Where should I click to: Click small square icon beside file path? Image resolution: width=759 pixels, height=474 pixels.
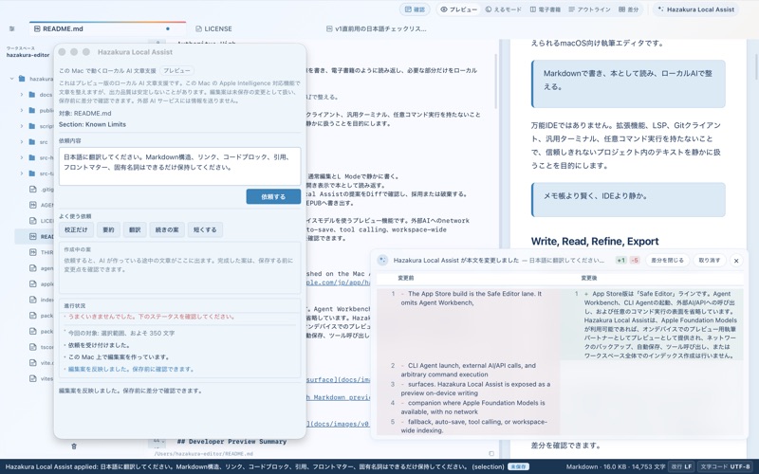tap(491, 454)
